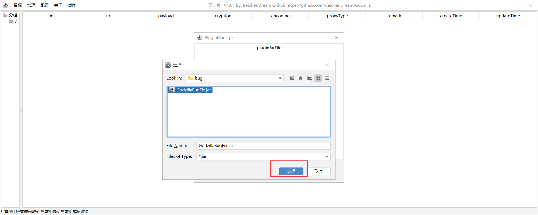Sort by the url column header
The image size is (538, 215).
click(109, 16)
